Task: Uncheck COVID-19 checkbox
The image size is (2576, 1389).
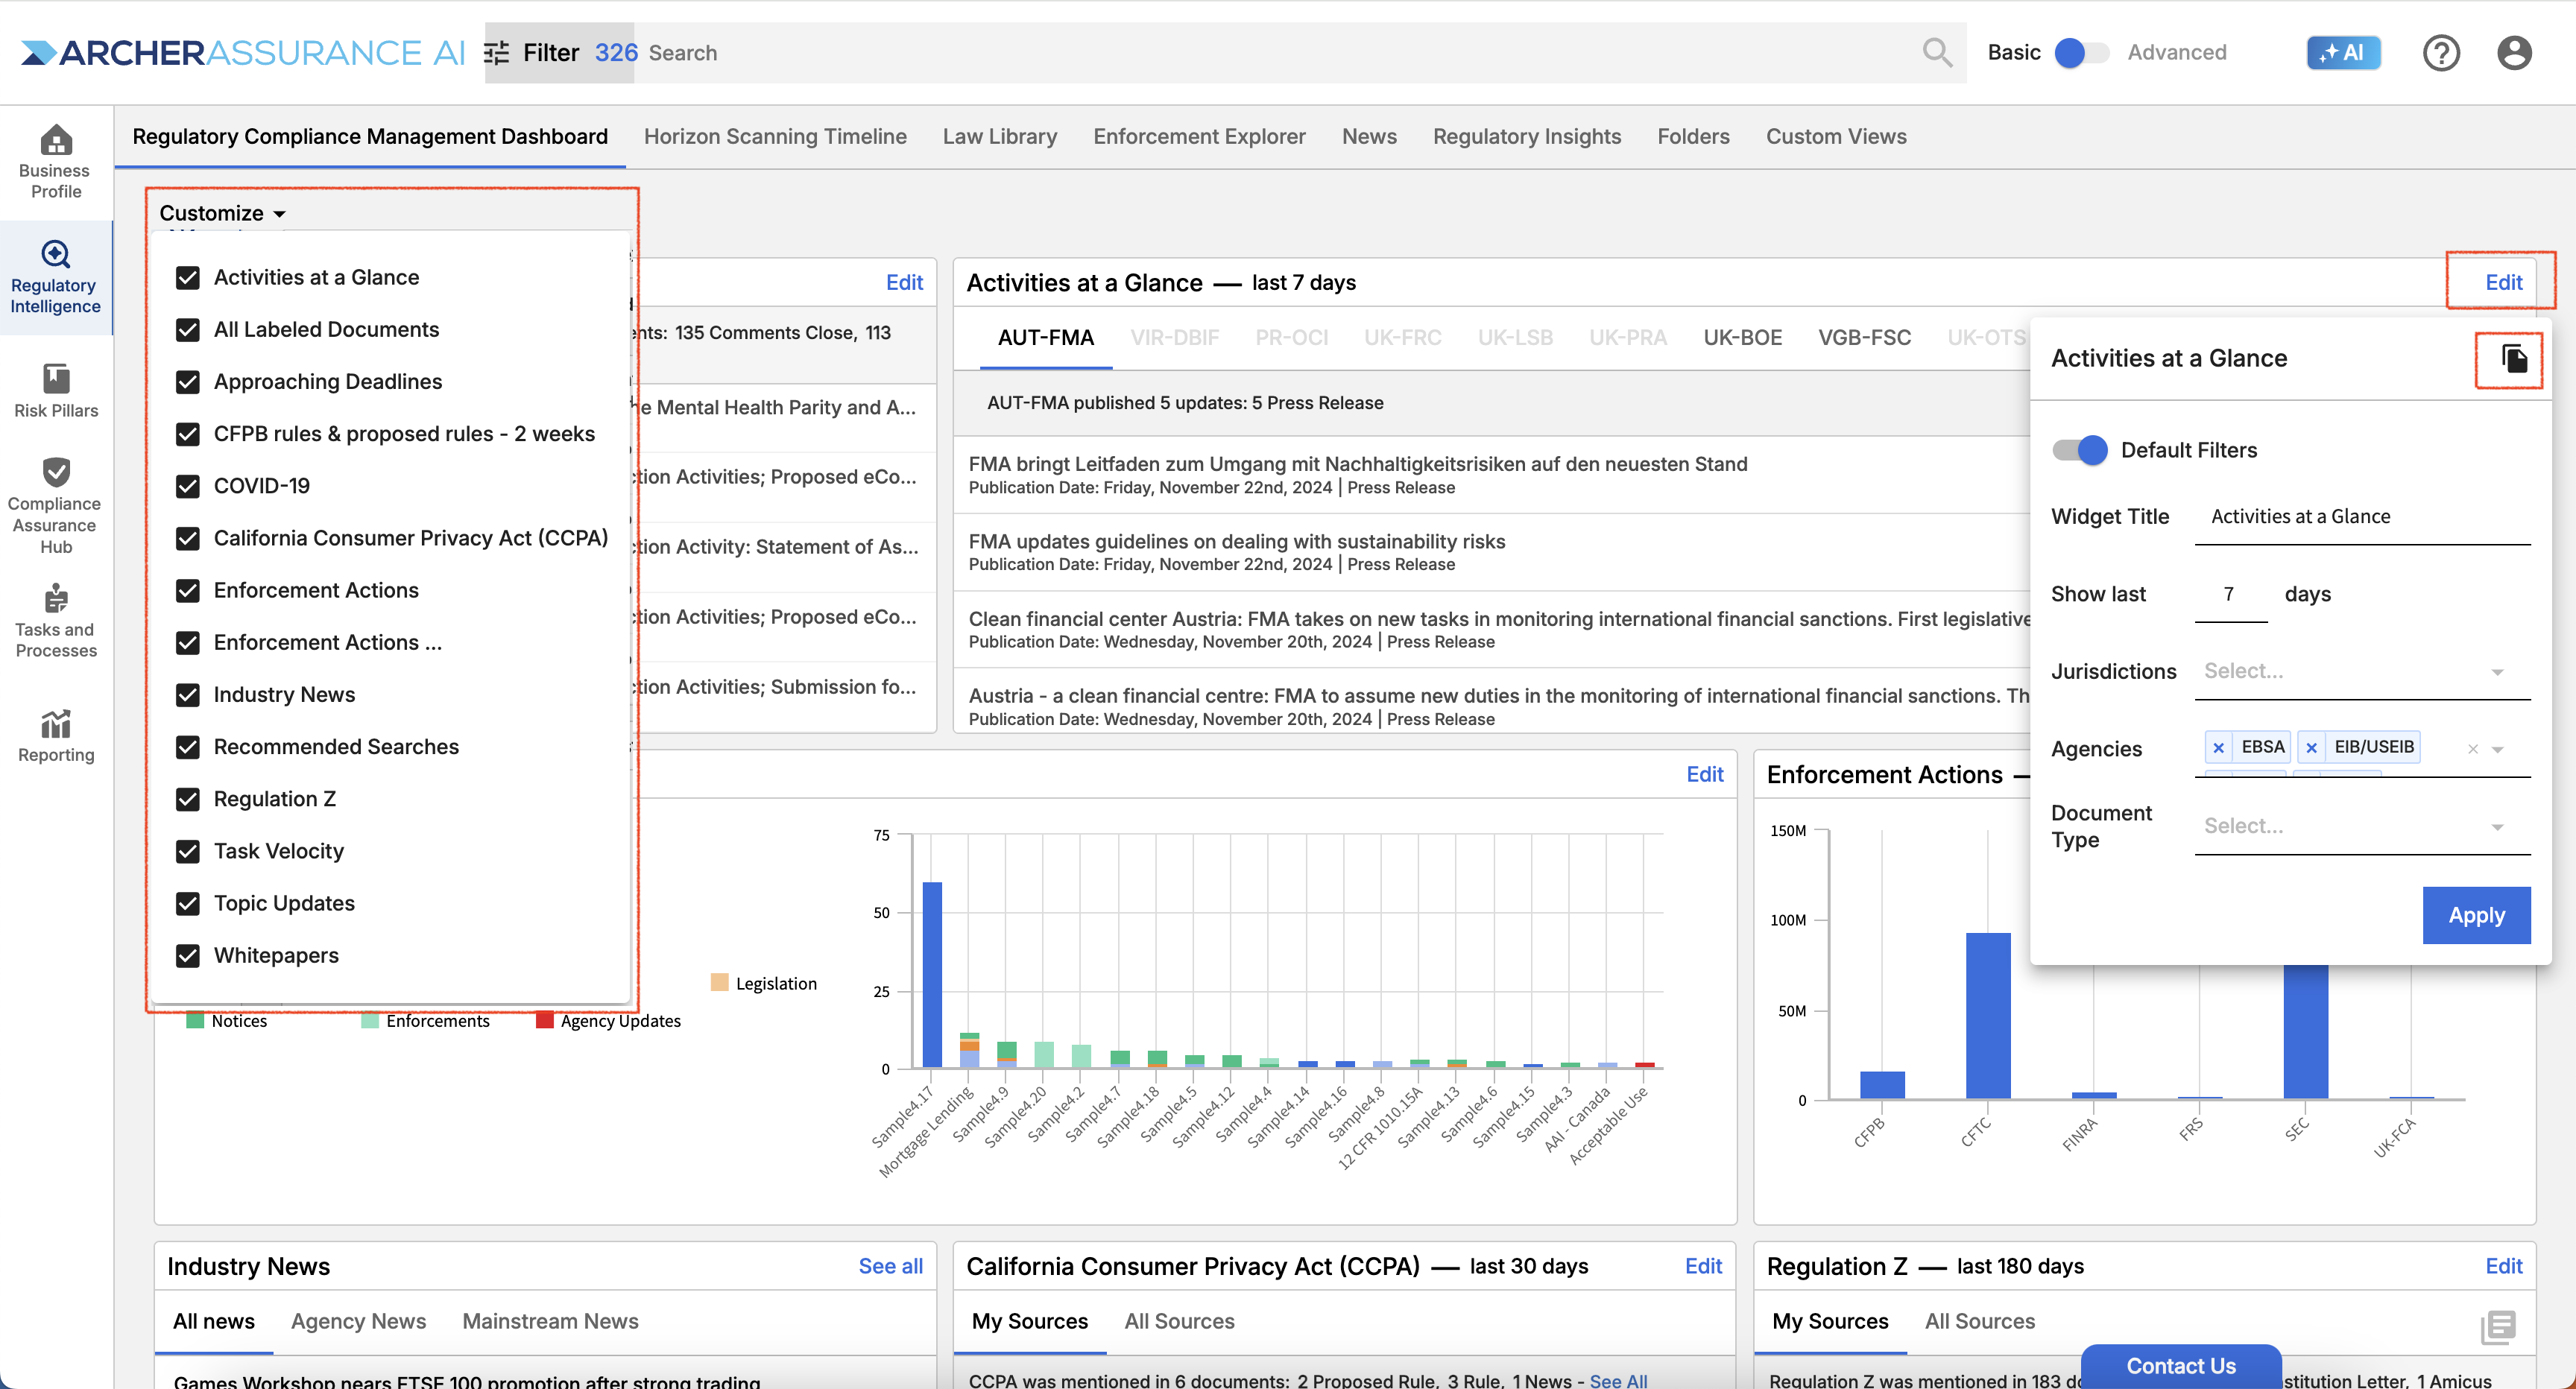Action: tap(188, 486)
